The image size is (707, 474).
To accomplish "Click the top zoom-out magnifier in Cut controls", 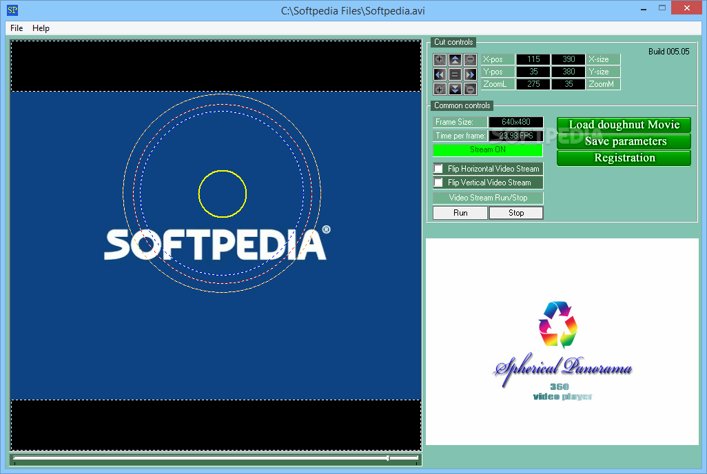I will coord(470,59).
